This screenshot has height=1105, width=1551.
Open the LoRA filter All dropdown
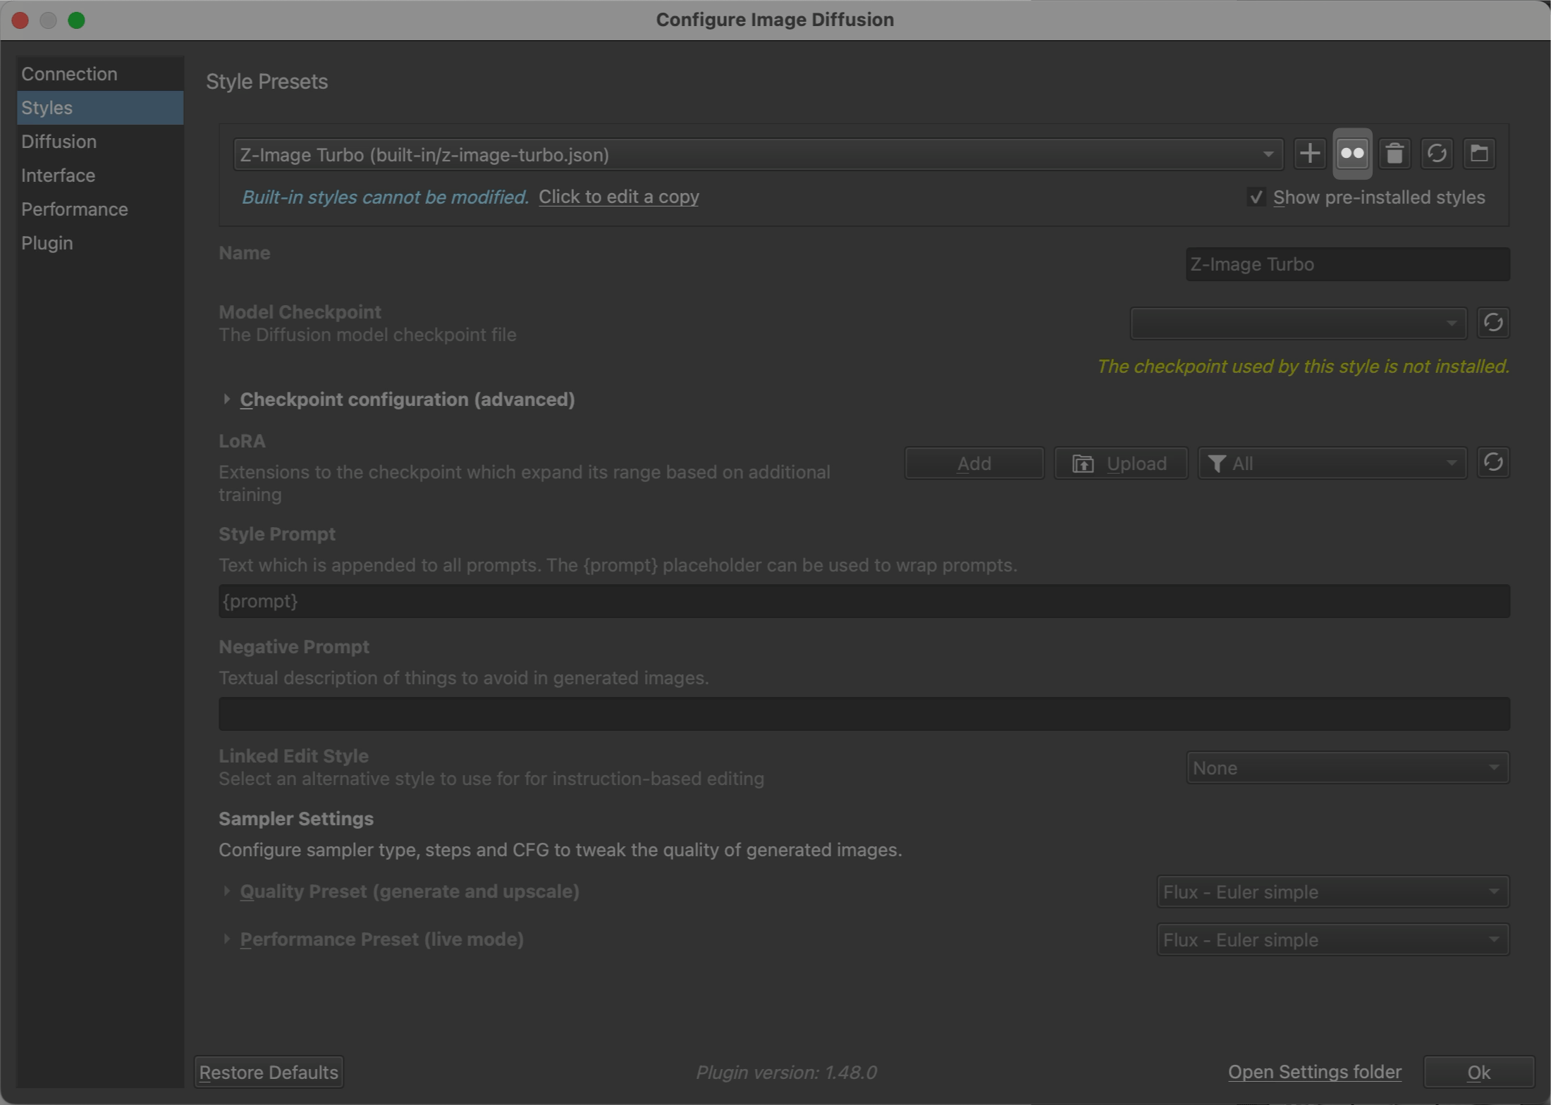1332,463
